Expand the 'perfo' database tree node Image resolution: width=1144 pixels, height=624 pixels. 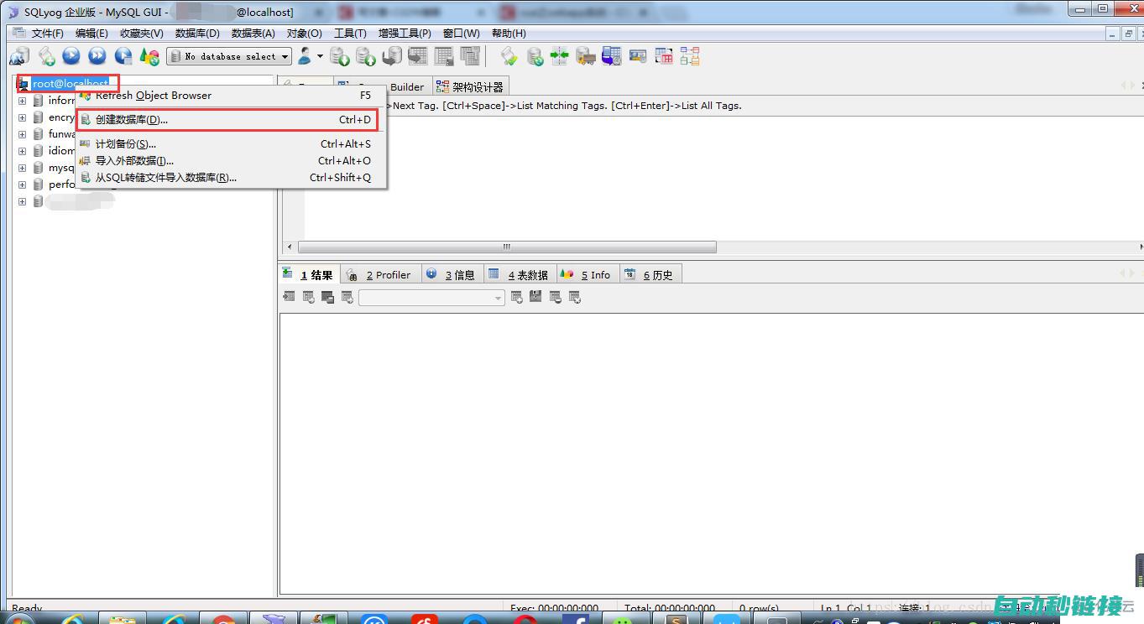coord(22,185)
